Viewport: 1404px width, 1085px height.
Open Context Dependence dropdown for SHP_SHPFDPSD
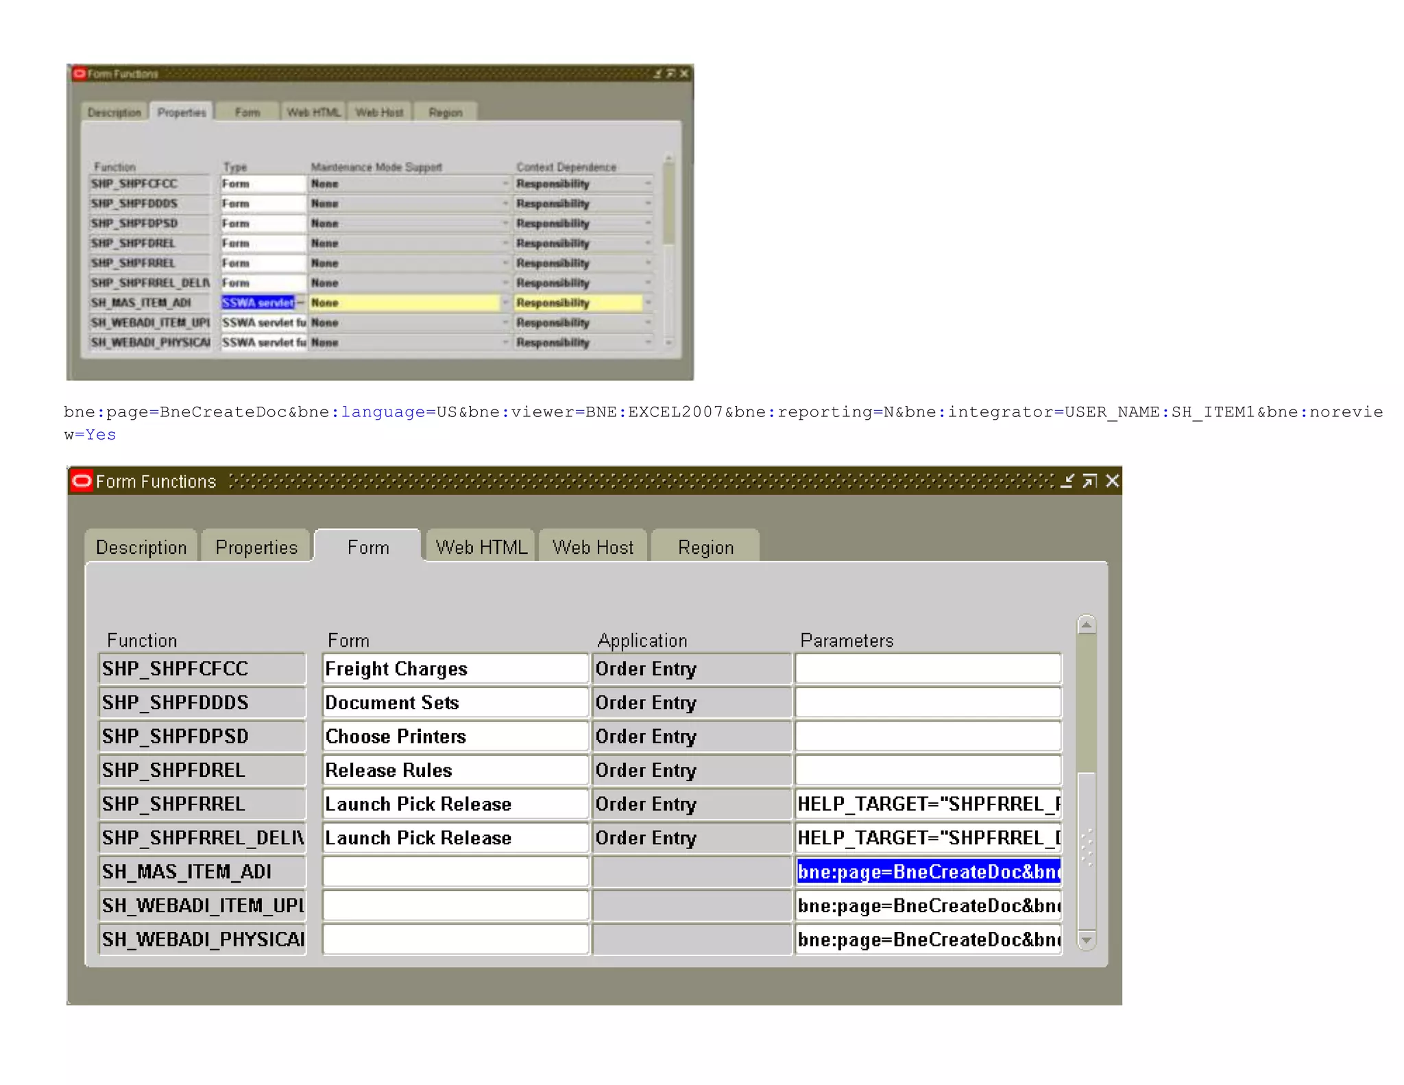(648, 224)
